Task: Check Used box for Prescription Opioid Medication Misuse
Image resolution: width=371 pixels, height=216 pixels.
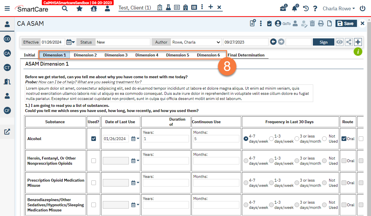Action: pyautogui.click(x=94, y=183)
